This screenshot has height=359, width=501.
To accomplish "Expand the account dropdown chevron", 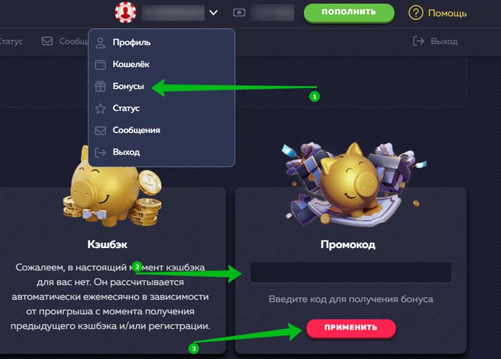I will (x=214, y=13).
